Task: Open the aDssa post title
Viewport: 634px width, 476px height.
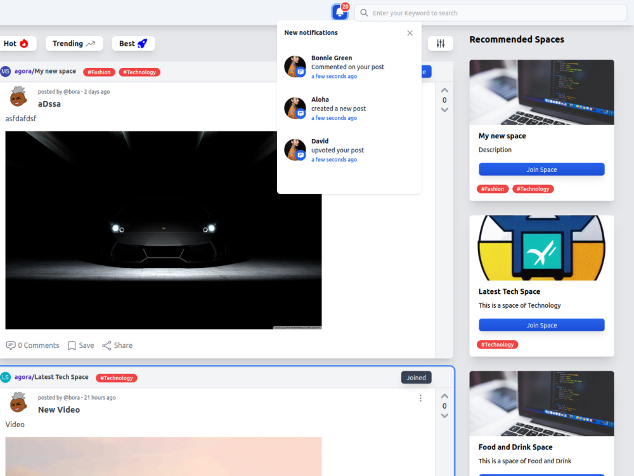Action: pyautogui.click(x=49, y=104)
